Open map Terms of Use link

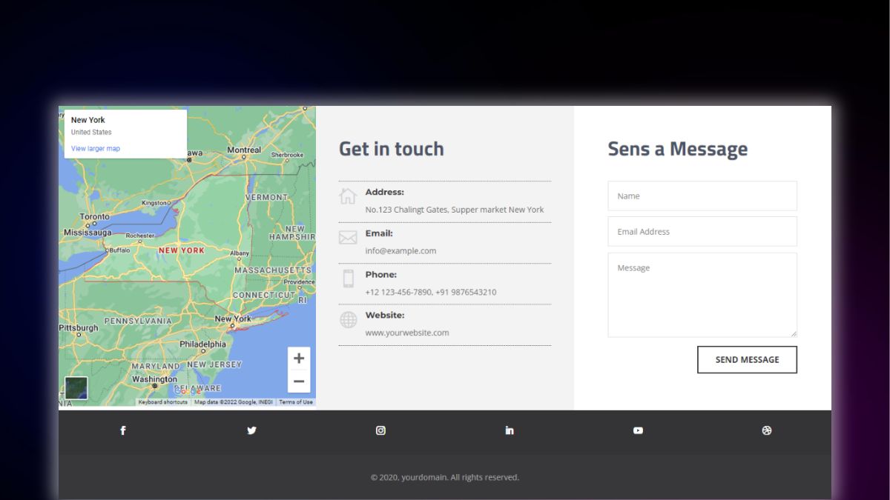click(296, 402)
